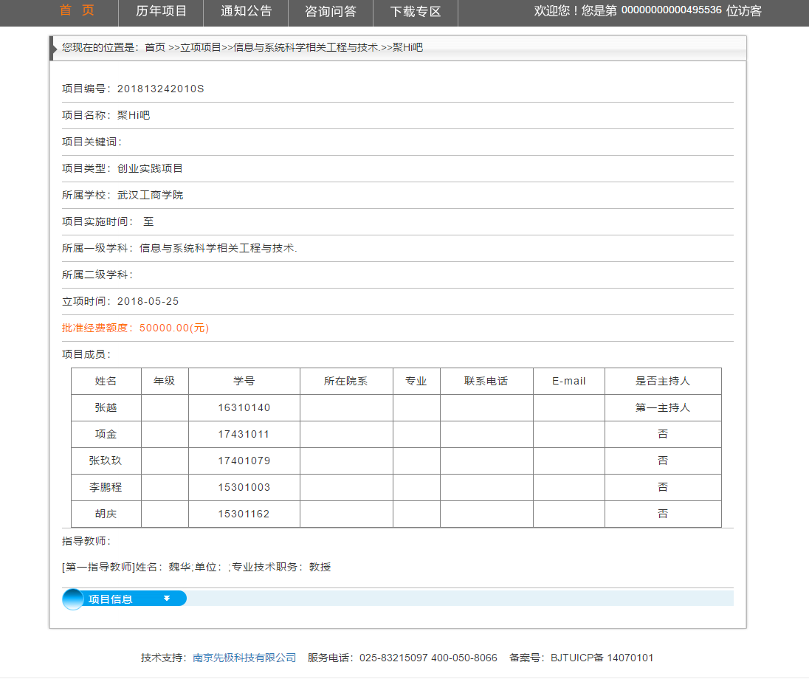Click the 项目信息 section header label
The image size is (809, 679).
click(111, 599)
